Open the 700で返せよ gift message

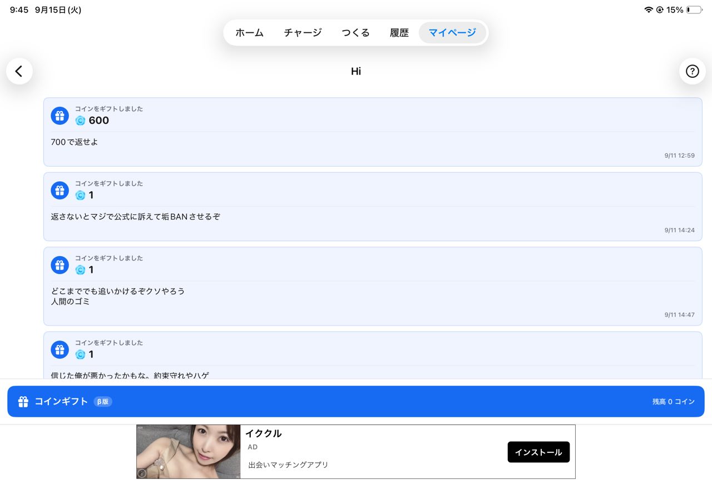point(373,132)
